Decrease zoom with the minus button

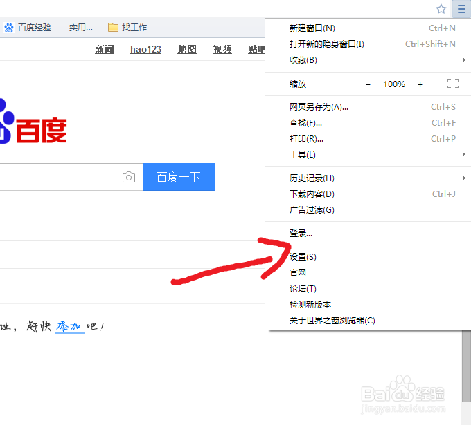pos(368,84)
